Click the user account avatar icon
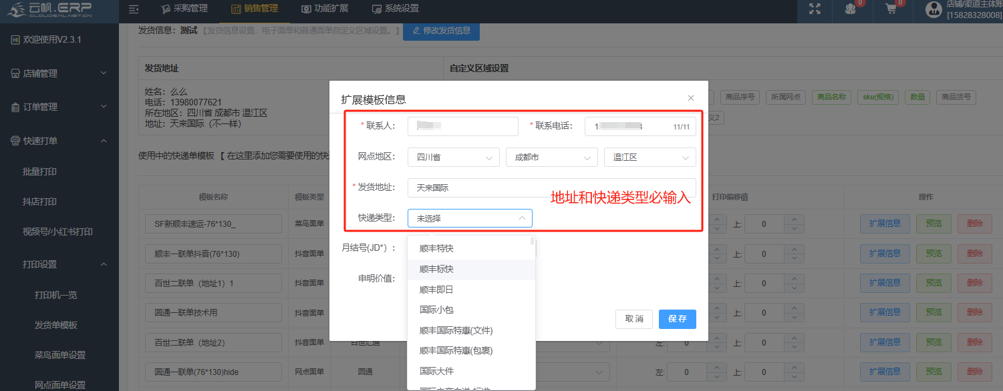 (x=934, y=9)
